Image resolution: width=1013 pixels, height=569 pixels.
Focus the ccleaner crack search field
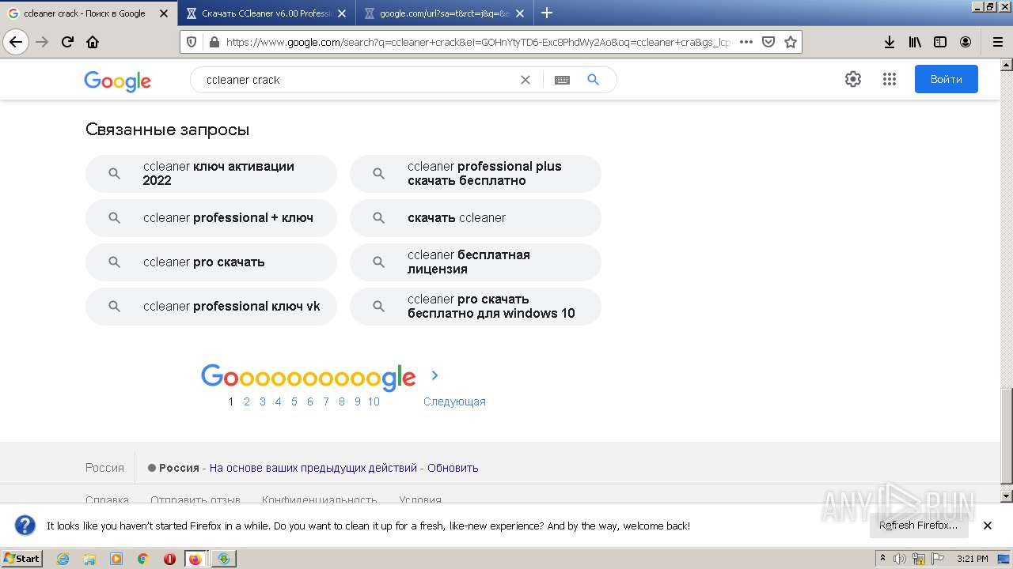356,80
